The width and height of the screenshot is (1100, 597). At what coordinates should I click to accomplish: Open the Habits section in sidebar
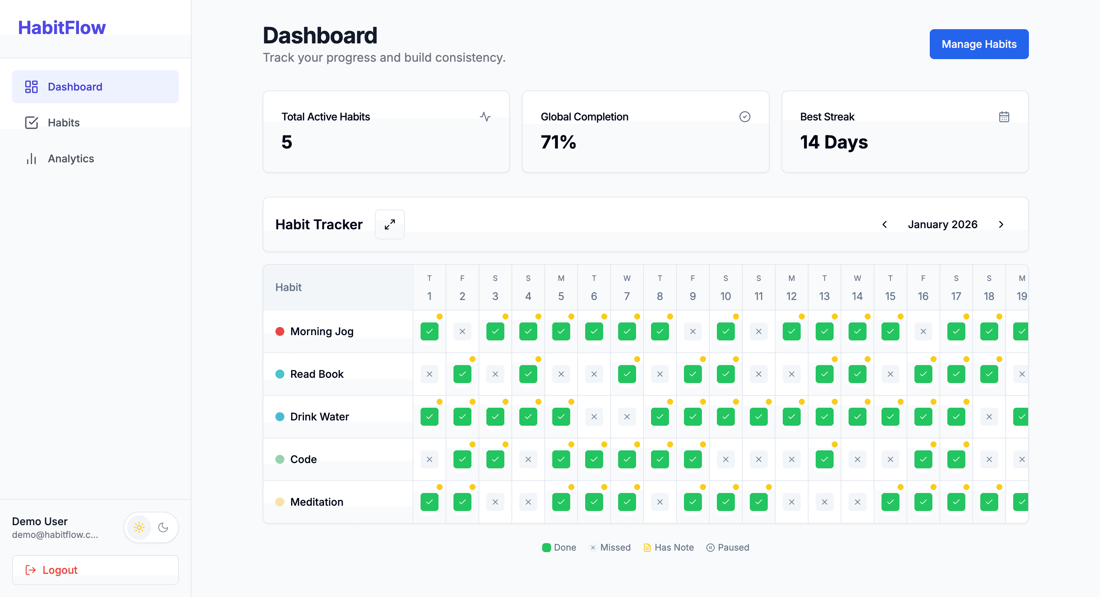[x=63, y=122]
